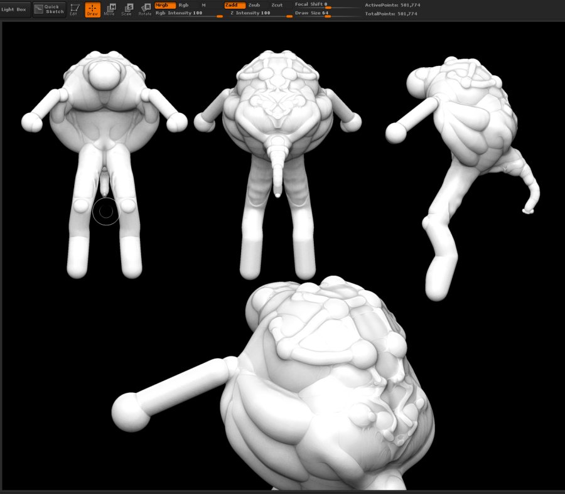
Task: Select the Move transform icon
Action: coord(109,9)
